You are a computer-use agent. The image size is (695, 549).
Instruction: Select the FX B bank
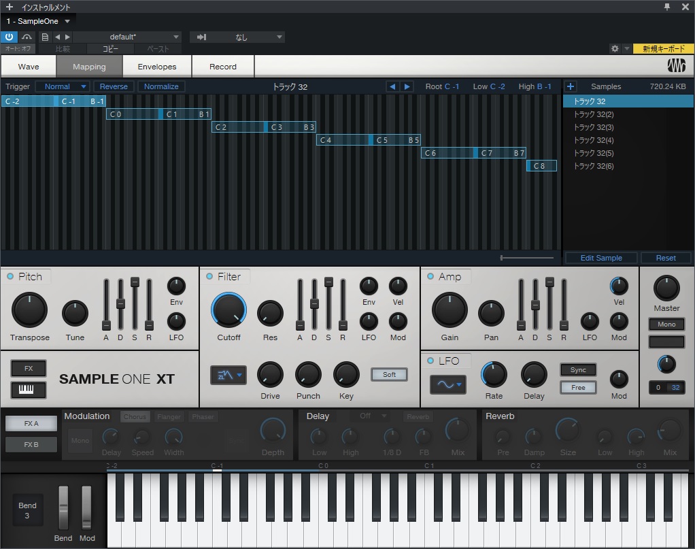coord(31,444)
